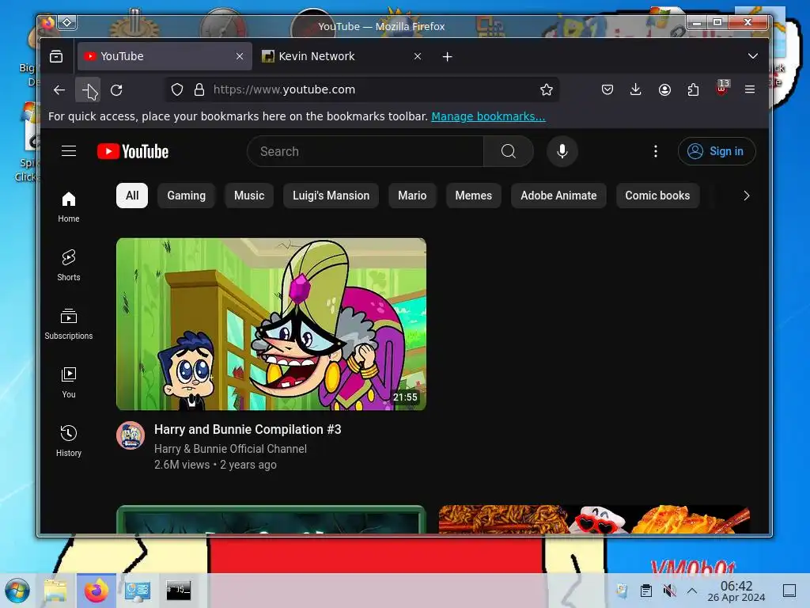Open Harry and Bunnie Compilation #3 title

(248, 429)
